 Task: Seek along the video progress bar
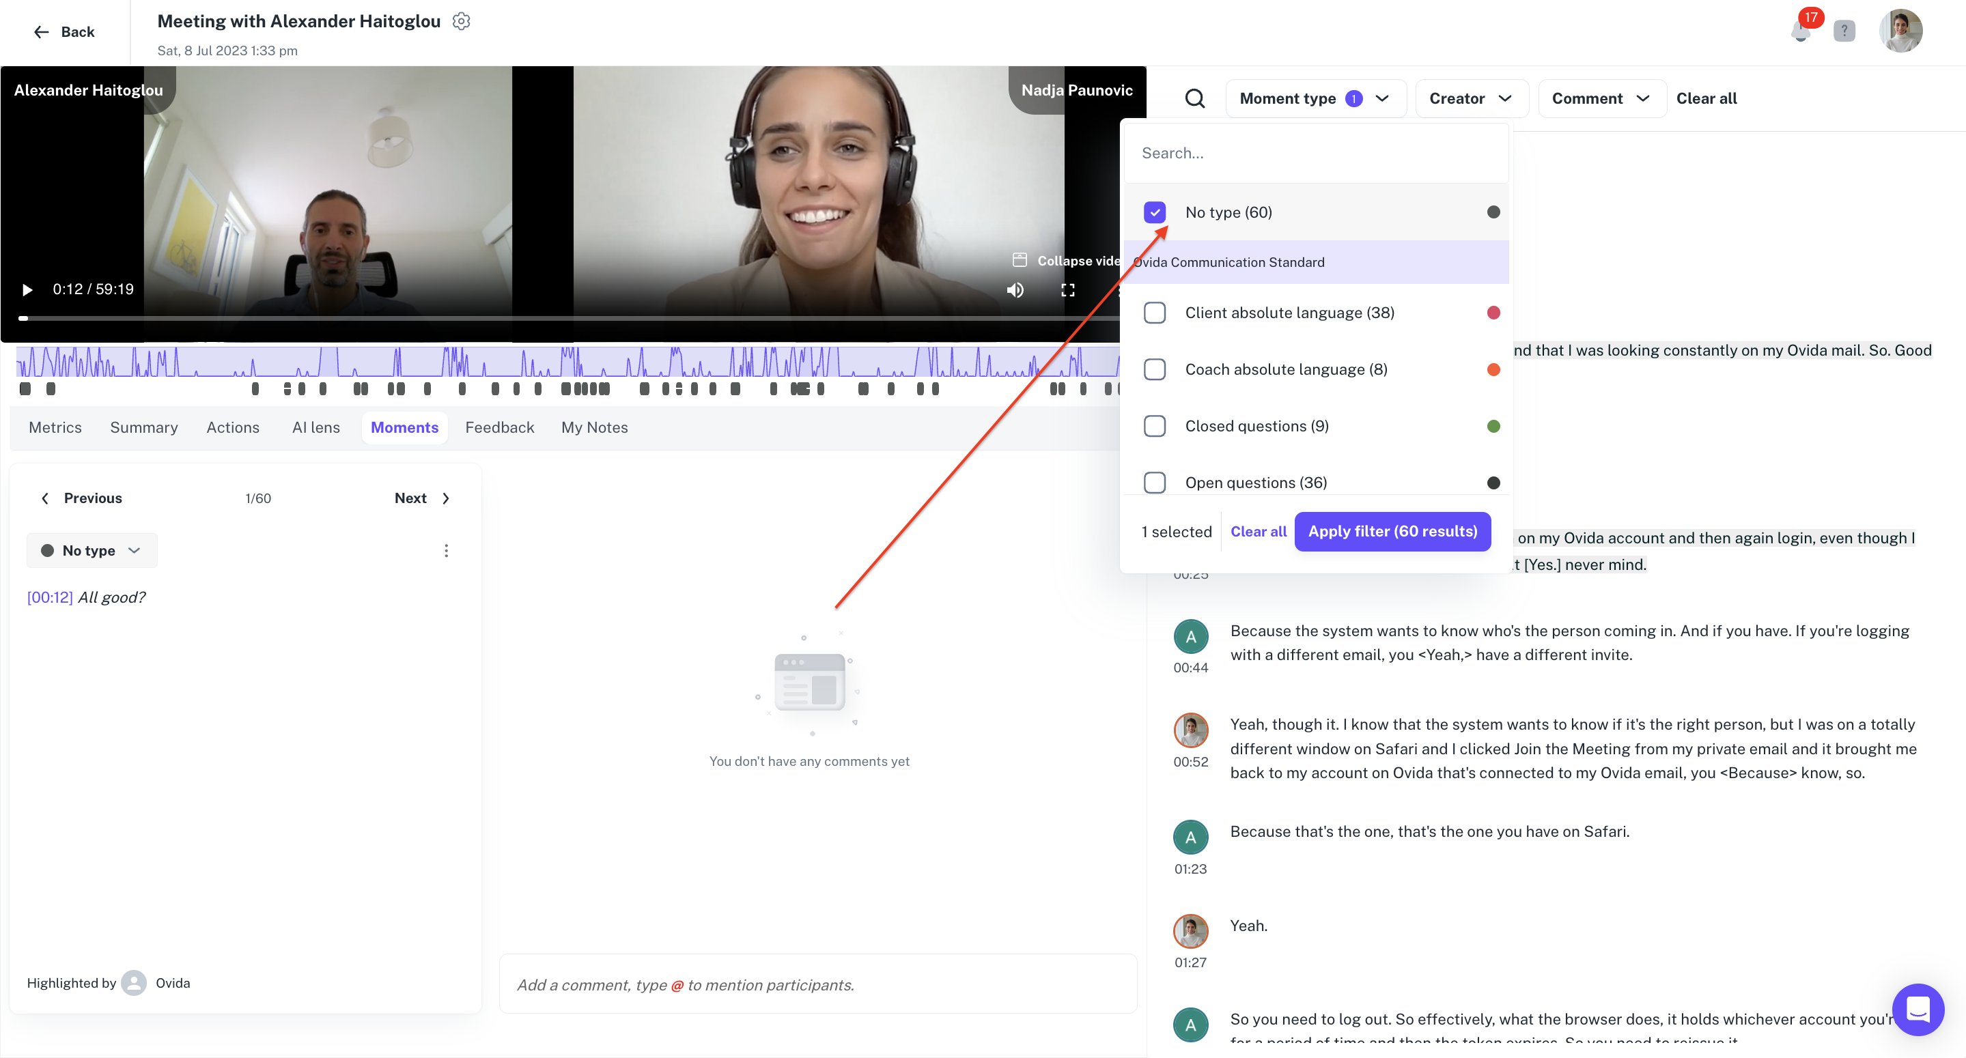[x=569, y=318]
